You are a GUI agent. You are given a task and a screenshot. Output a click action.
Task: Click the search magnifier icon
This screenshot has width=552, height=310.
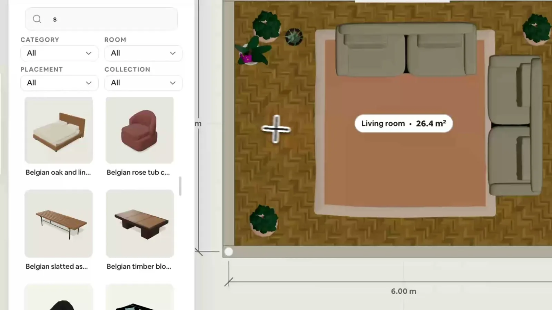(x=37, y=19)
